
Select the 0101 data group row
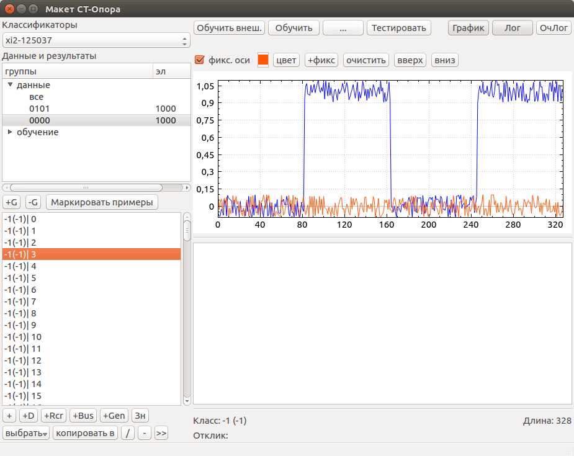[x=96, y=109]
